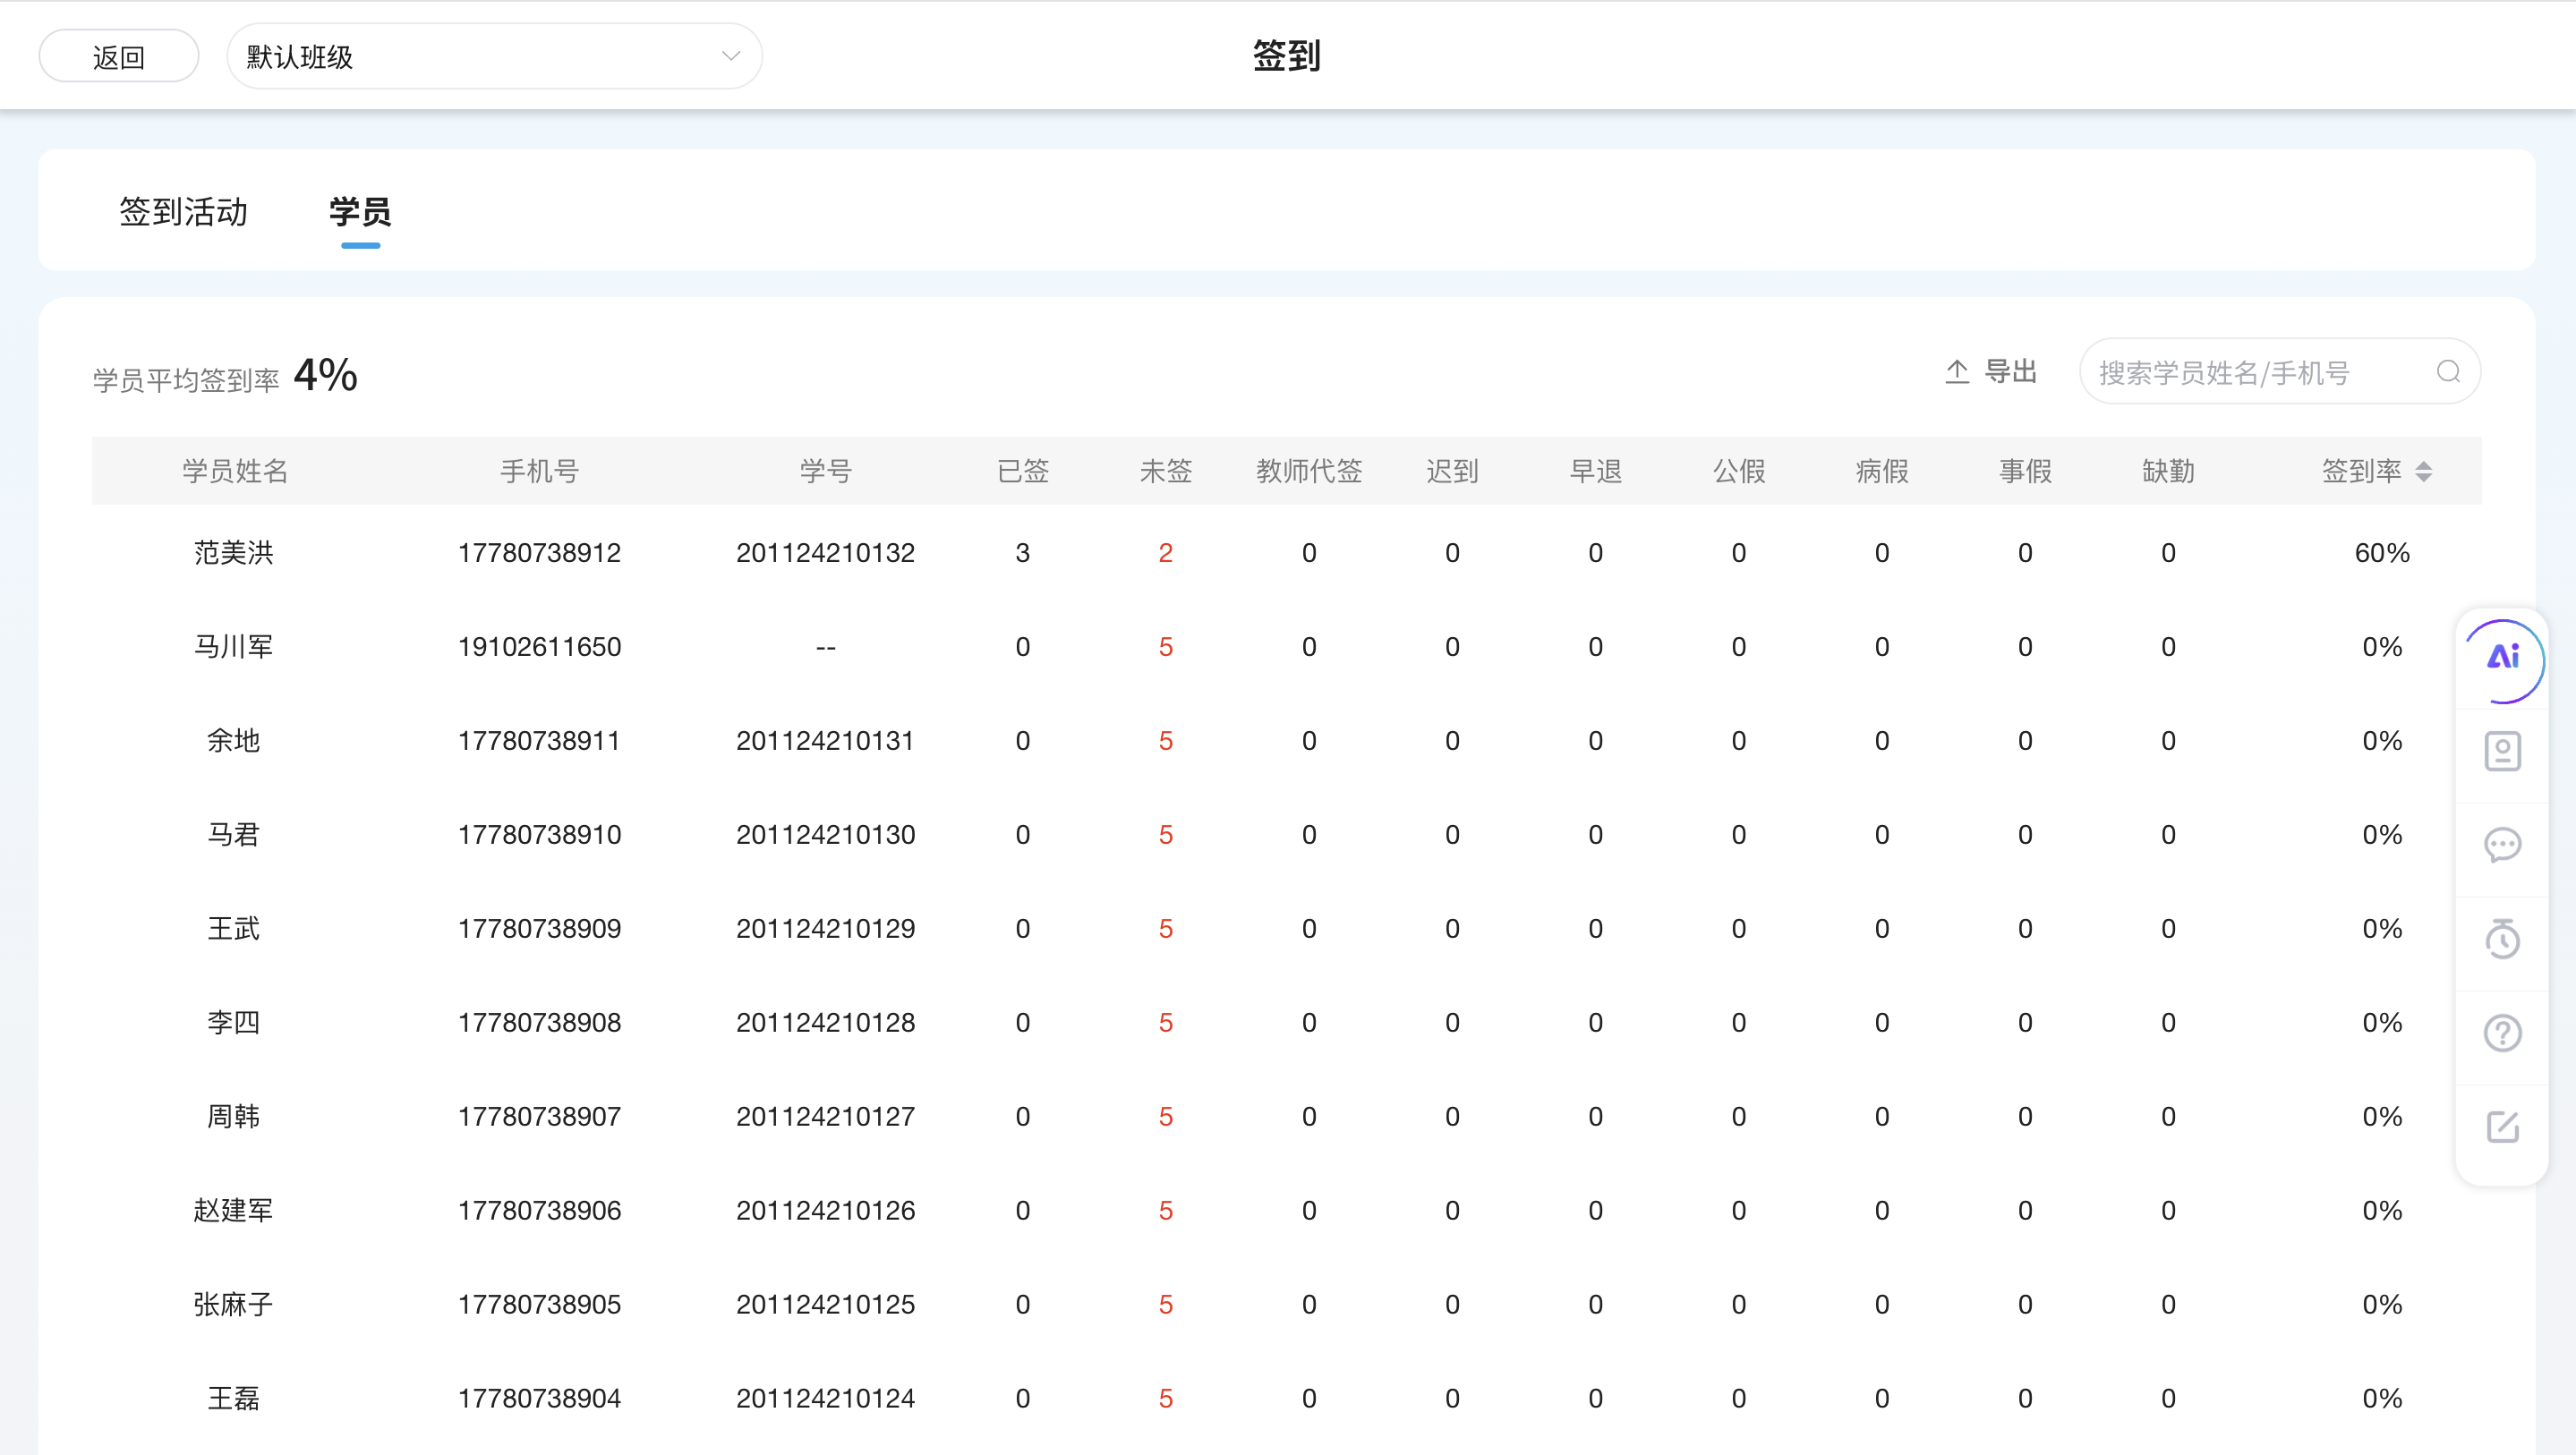Click the 公假 column header
Screen dimensions: 2576x1455
[1739, 471]
